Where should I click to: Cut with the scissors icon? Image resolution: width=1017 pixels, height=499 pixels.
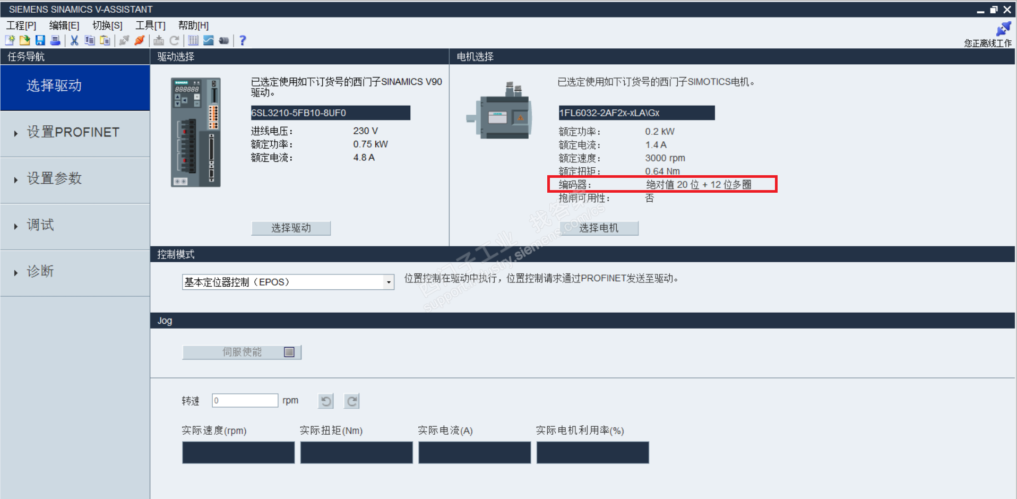(74, 40)
